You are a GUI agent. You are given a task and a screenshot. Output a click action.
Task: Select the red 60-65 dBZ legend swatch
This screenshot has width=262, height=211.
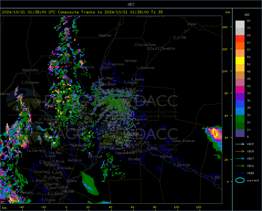240,39
